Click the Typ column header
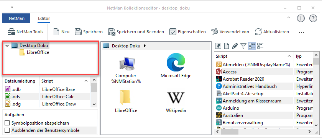Screen dimensions: 322x138 [303, 56]
